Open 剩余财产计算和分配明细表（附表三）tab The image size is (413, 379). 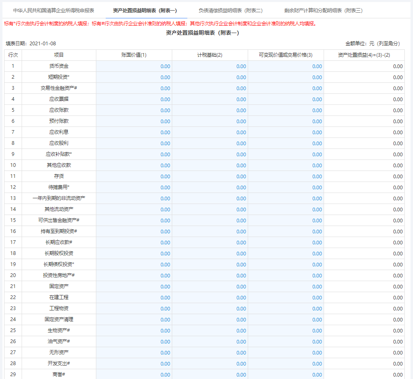tap(323, 11)
